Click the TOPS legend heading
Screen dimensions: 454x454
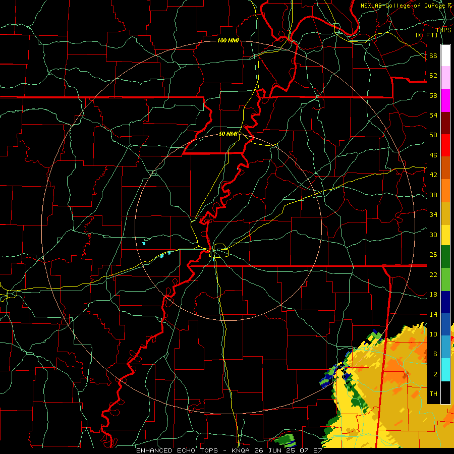[443, 30]
